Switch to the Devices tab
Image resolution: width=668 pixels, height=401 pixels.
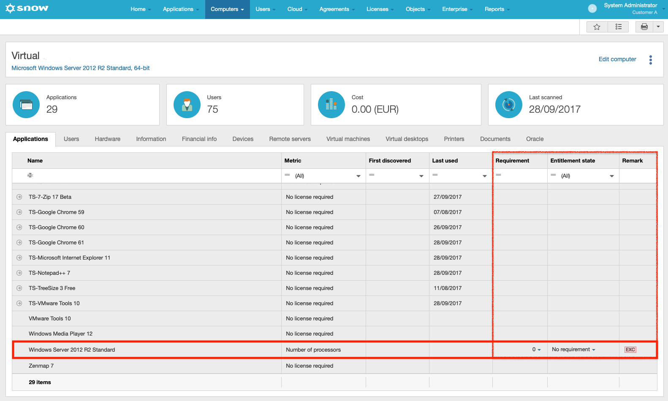(x=243, y=139)
